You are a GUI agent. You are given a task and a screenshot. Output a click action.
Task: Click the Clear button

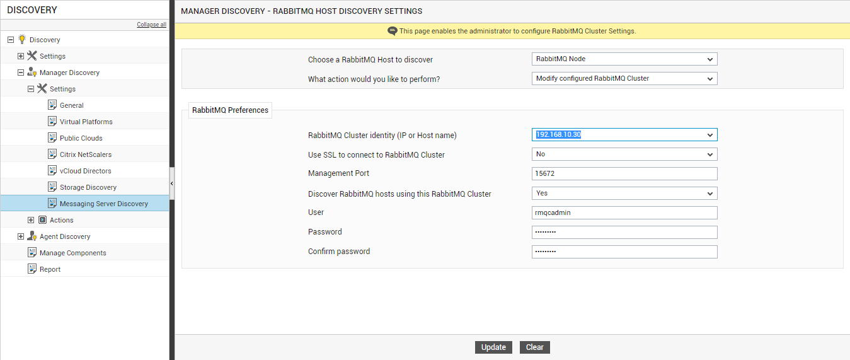pyautogui.click(x=535, y=347)
